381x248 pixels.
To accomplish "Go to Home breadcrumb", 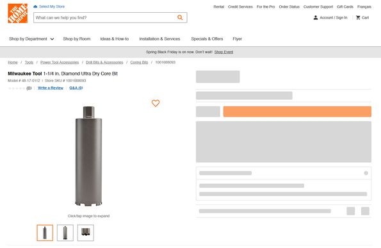I will [x=13, y=63].
